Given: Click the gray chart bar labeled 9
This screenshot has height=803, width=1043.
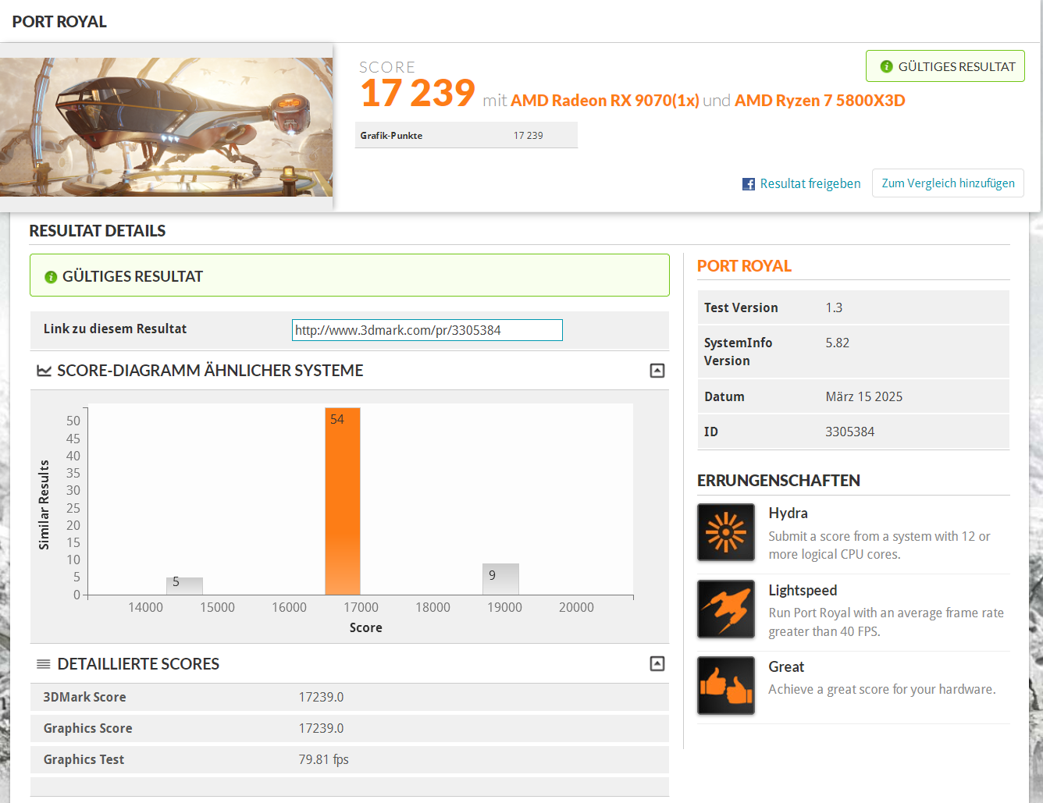Looking at the screenshot, I should [500, 579].
